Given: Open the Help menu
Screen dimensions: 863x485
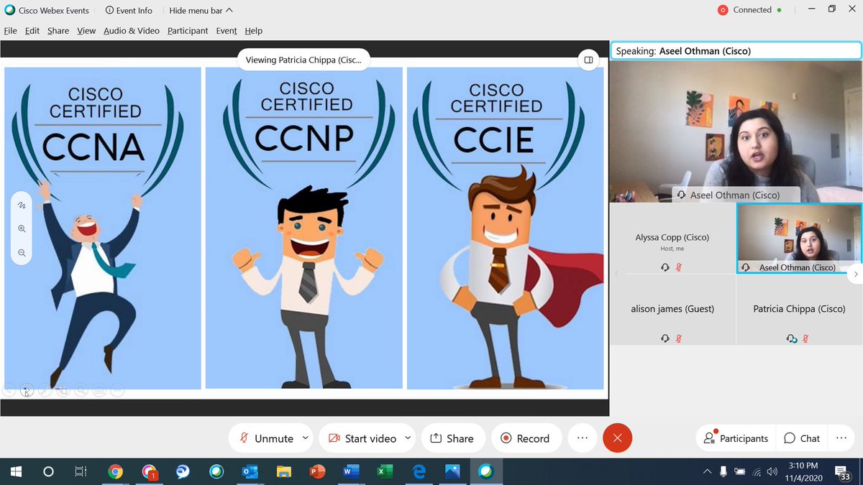Looking at the screenshot, I should [253, 31].
